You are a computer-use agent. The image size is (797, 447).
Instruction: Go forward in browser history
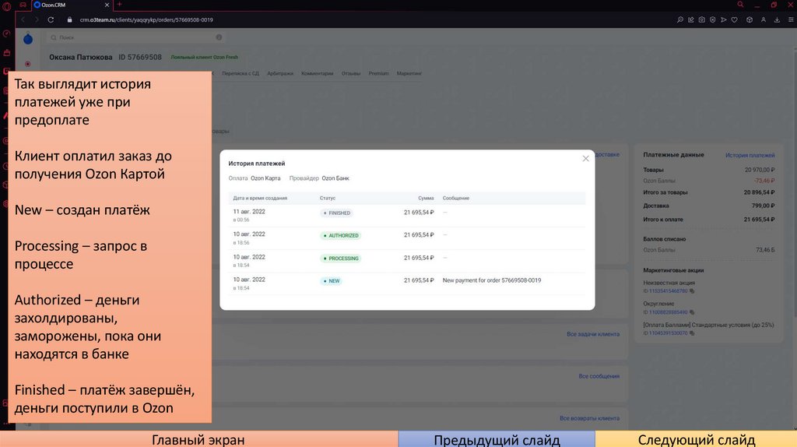click(x=37, y=19)
